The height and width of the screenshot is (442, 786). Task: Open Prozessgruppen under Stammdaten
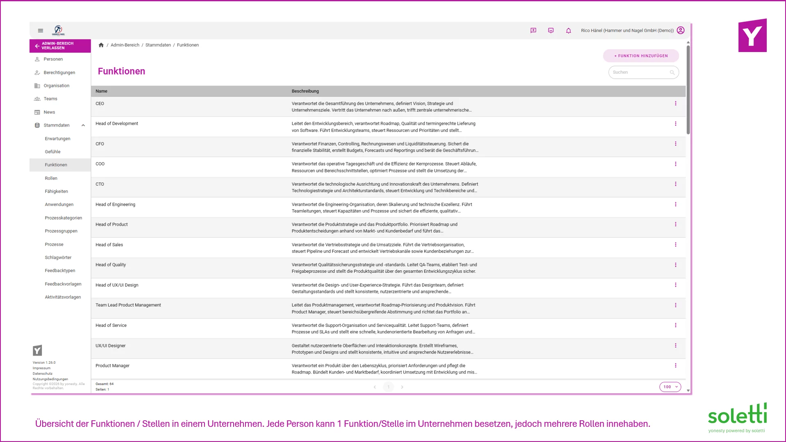[60, 231]
